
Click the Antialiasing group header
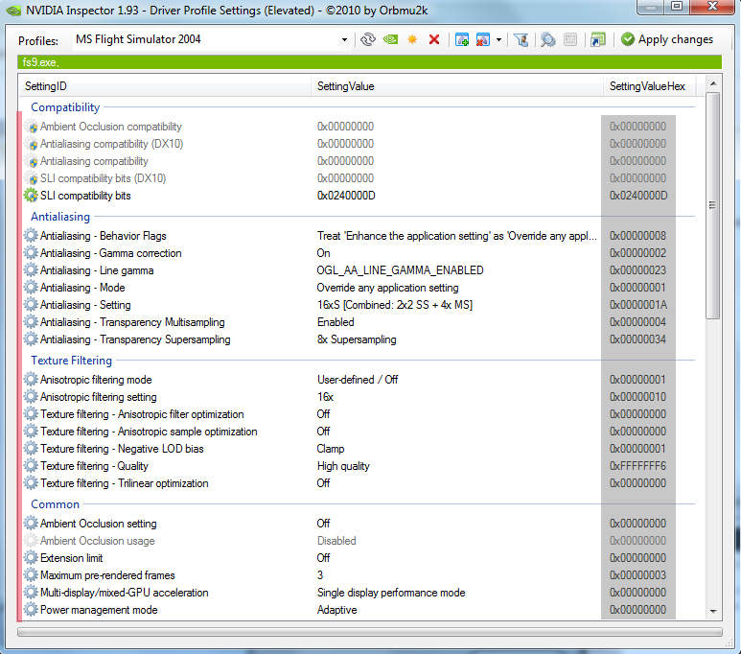(x=60, y=217)
